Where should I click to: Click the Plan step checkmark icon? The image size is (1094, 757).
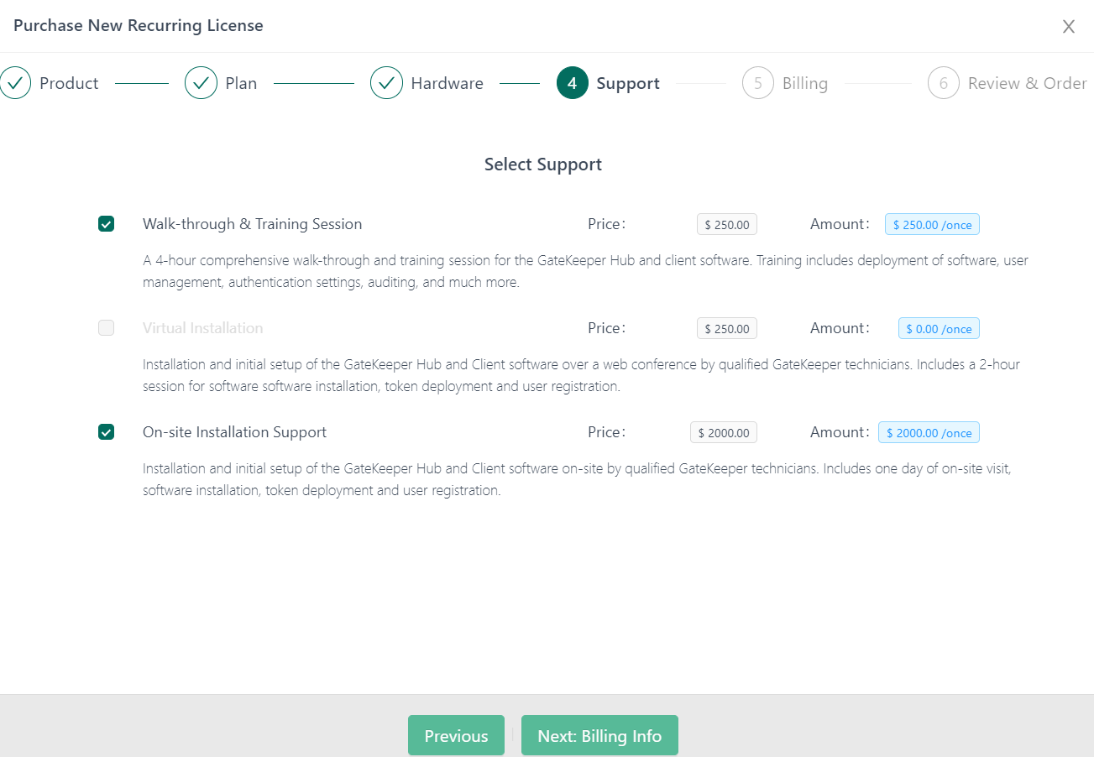pyautogui.click(x=201, y=83)
